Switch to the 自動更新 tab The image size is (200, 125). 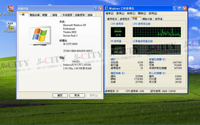point(80,15)
